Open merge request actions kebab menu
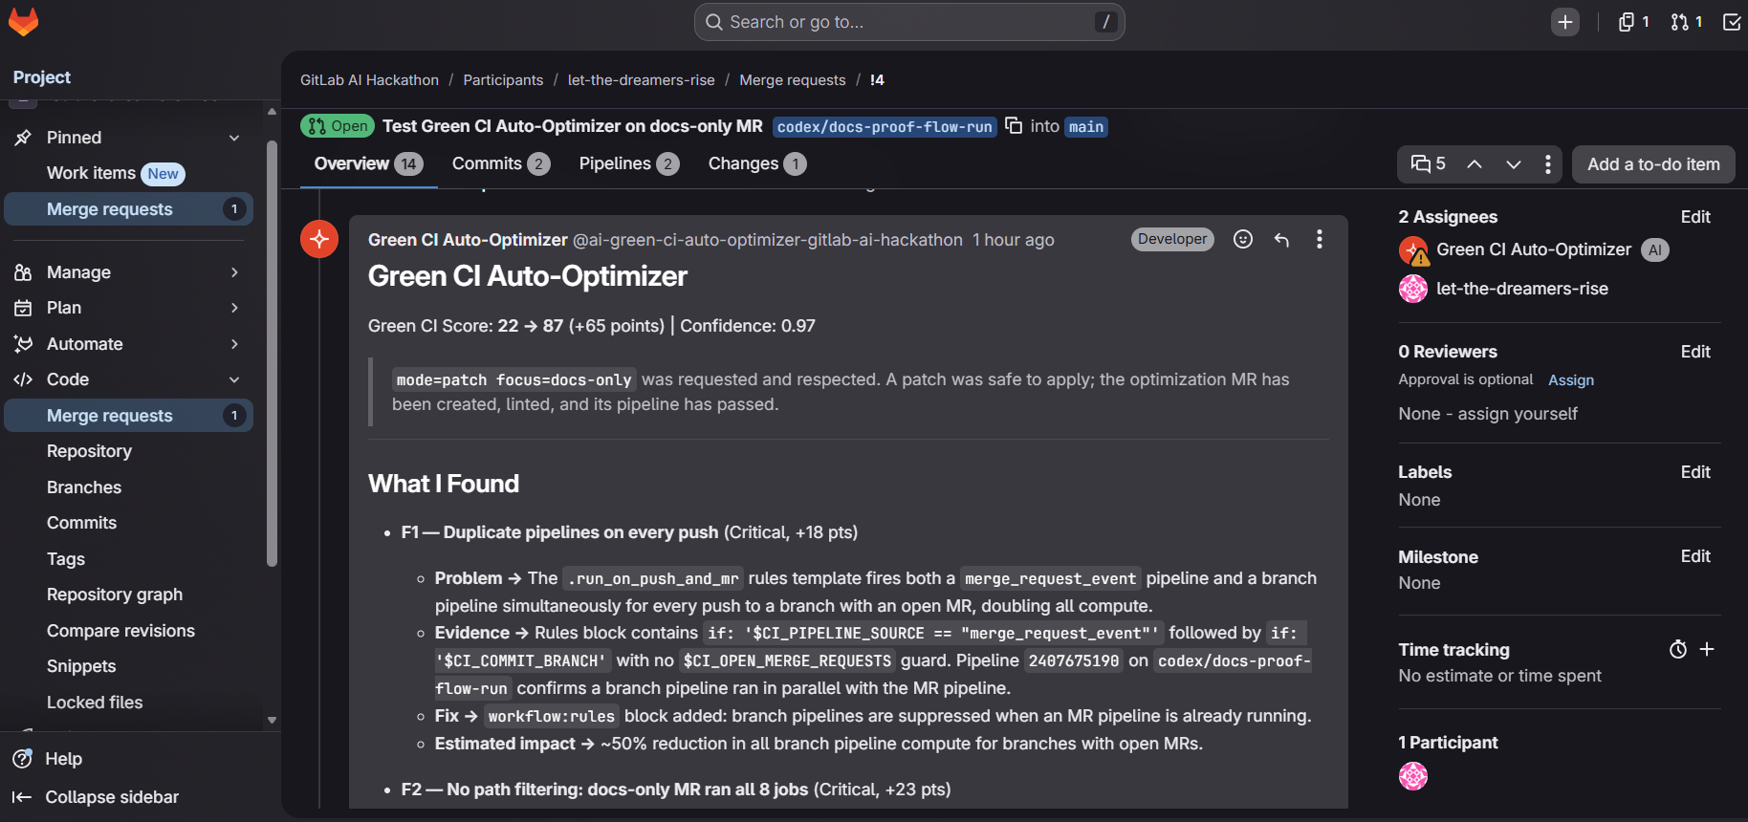 pos(1547,164)
